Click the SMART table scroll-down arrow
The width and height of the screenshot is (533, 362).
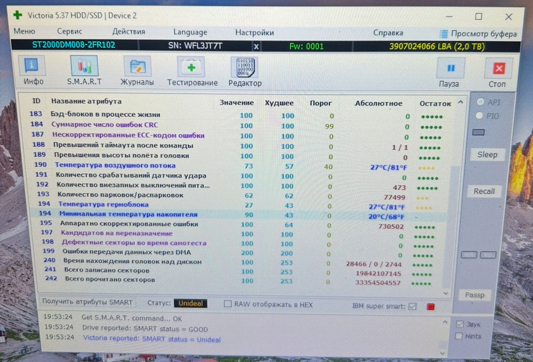(x=446, y=293)
